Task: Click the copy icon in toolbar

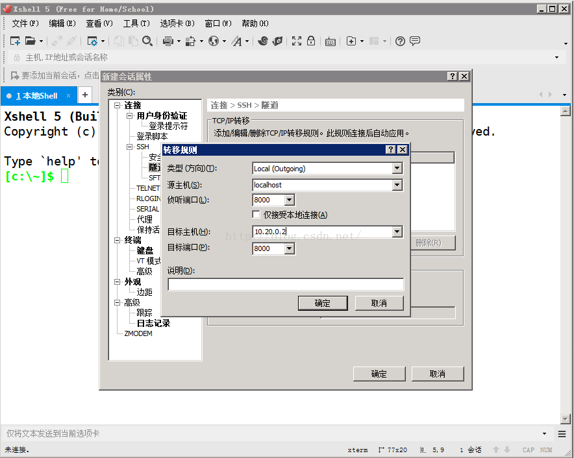Action: [119, 41]
